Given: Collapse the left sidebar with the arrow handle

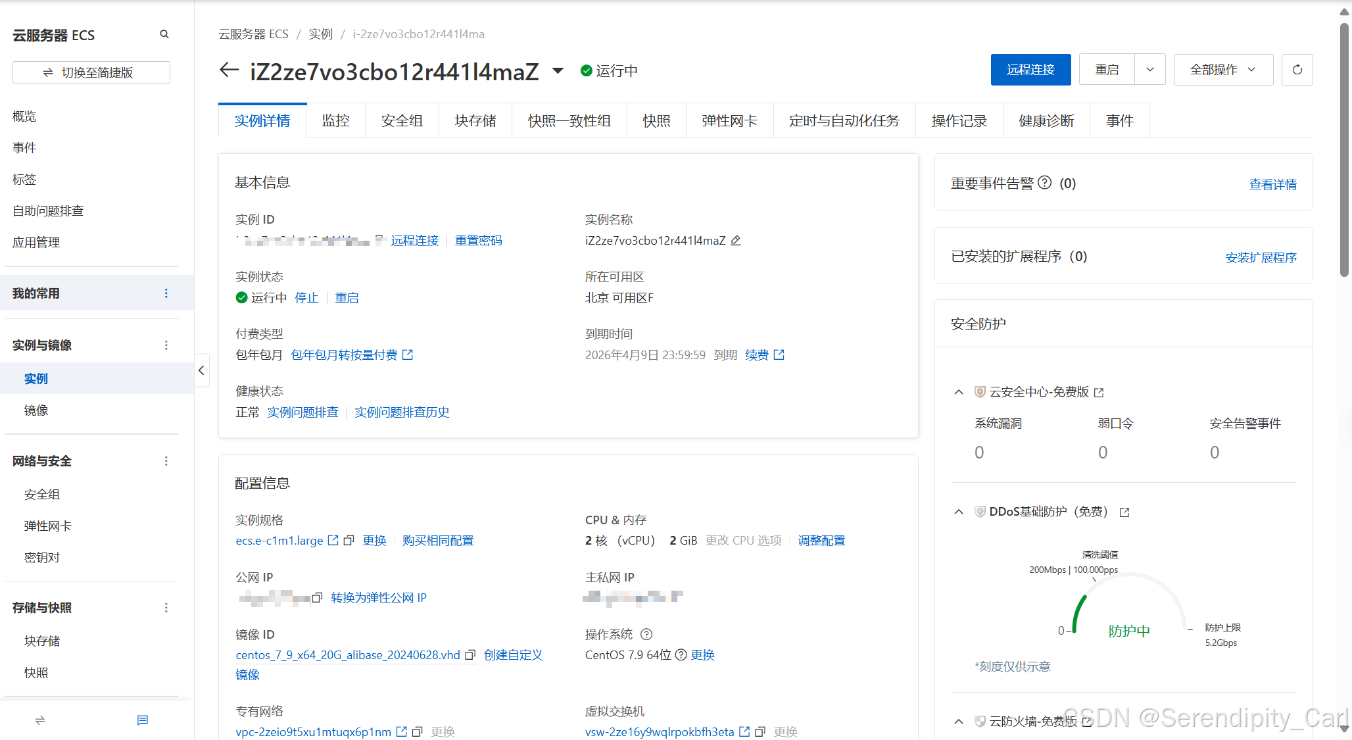Looking at the screenshot, I should click(201, 370).
